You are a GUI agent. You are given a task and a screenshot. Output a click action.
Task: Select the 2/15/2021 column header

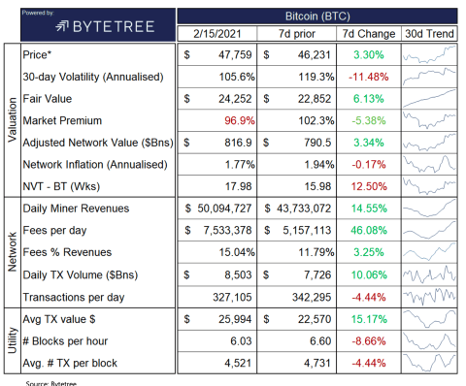pyautogui.click(x=217, y=34)
